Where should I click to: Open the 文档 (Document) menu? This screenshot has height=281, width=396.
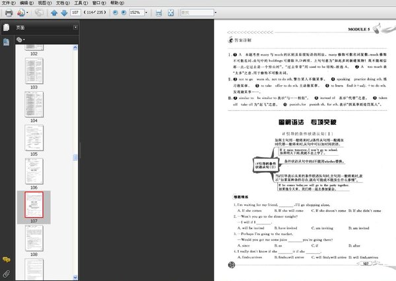[63, 3]
